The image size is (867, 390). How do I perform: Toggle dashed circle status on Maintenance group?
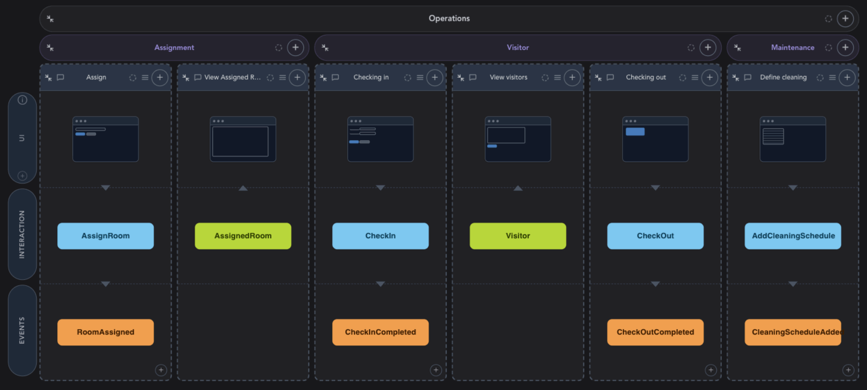coord(828,48)
